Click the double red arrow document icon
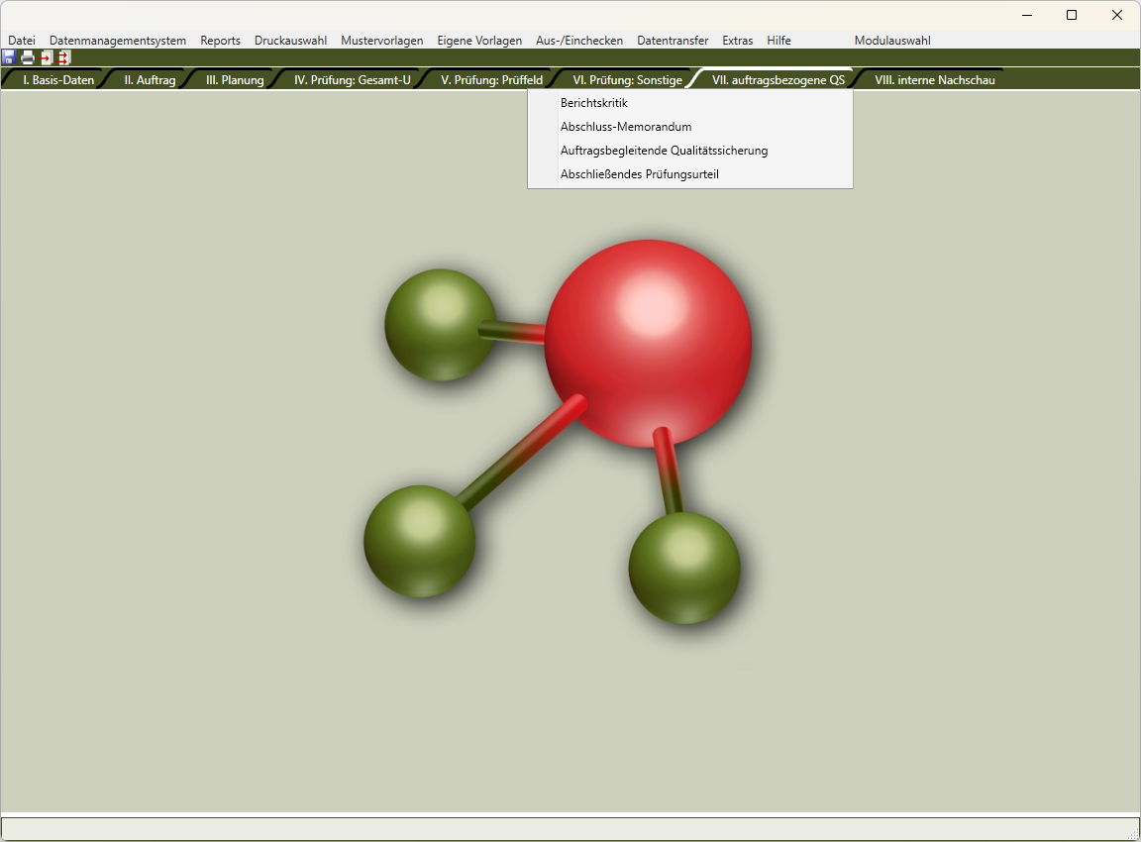This screenshot has height=842, width=1141. (64, 57)
